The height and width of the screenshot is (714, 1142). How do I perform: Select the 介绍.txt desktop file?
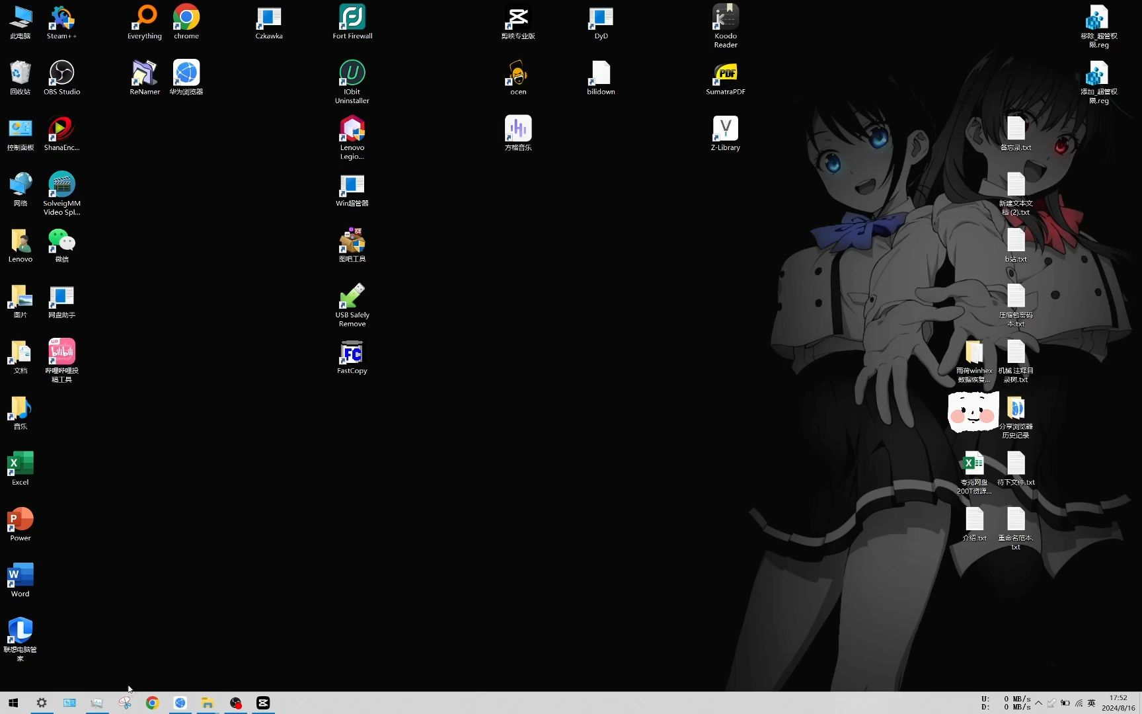pos(974,524)
